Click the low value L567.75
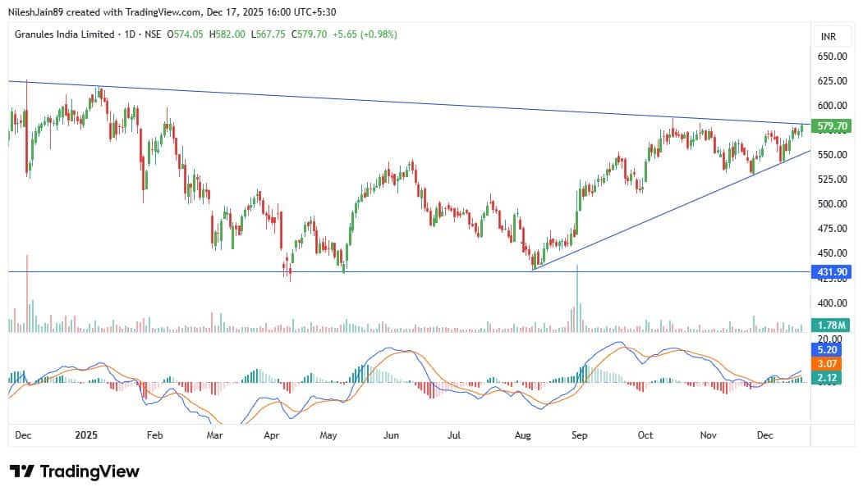This screenshot has height=496, width=863. 268,34
